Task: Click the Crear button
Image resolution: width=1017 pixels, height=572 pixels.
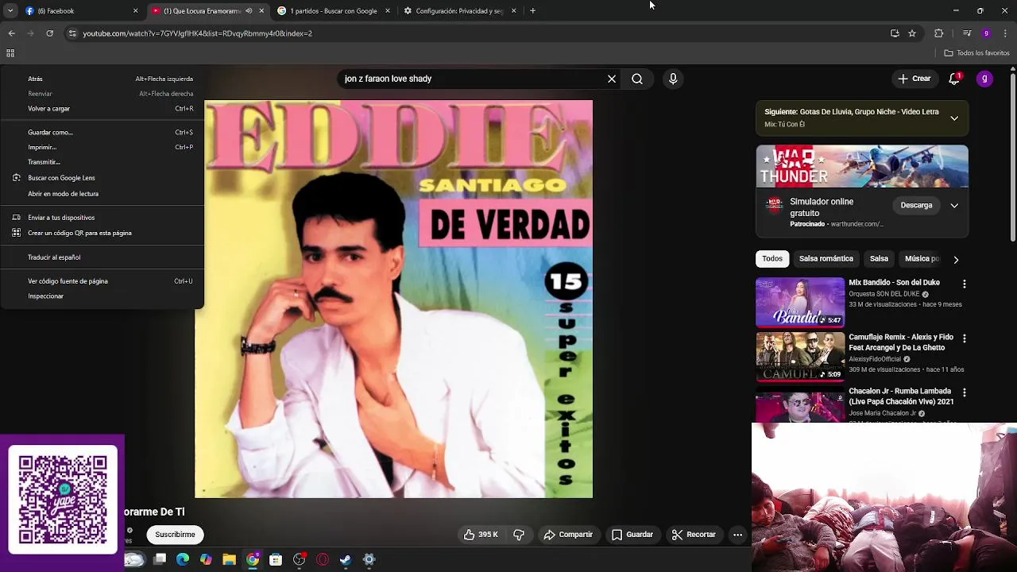Action: 914,79
